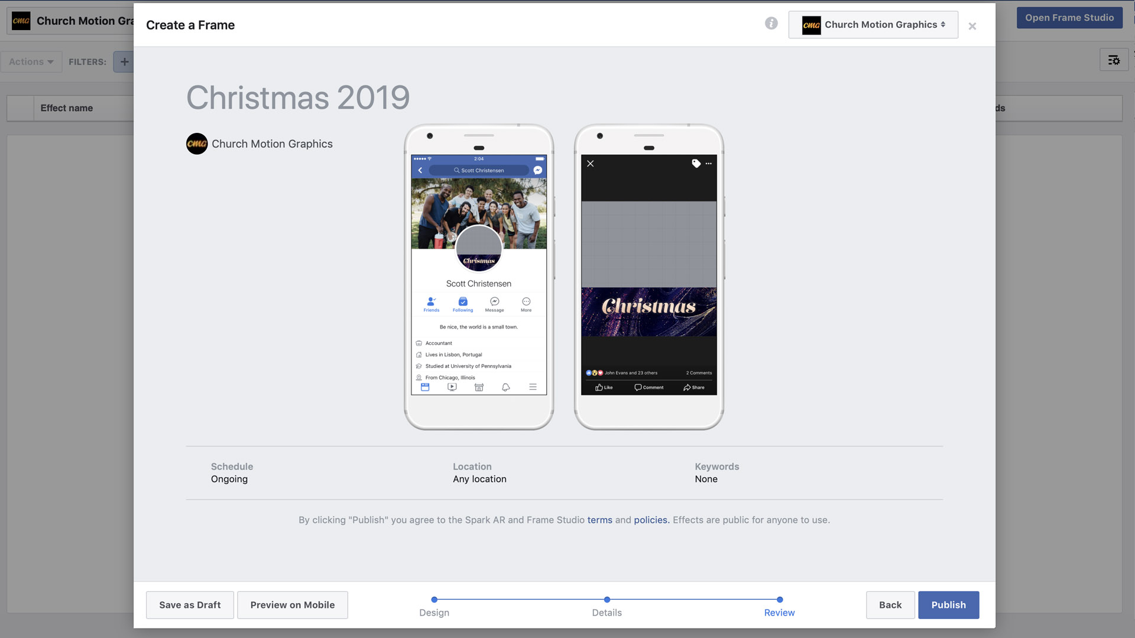1135x638 pixels.
Task: Click the CMG logo in page selector
Action: click(811, 25)
